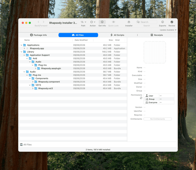
Task: Collapse the Avid folder
Action: coord(27,58)
